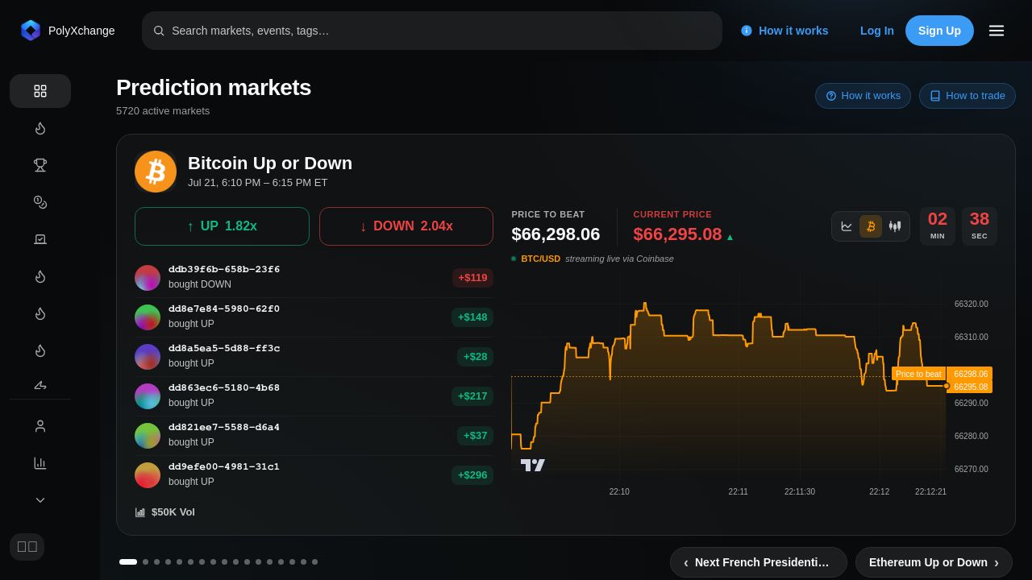Screen dimensions: 1032x580
Task: Click the 5720 active markets text
Action: tap(163, 111)
